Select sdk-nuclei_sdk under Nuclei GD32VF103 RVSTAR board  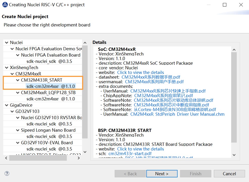[49, 124]
